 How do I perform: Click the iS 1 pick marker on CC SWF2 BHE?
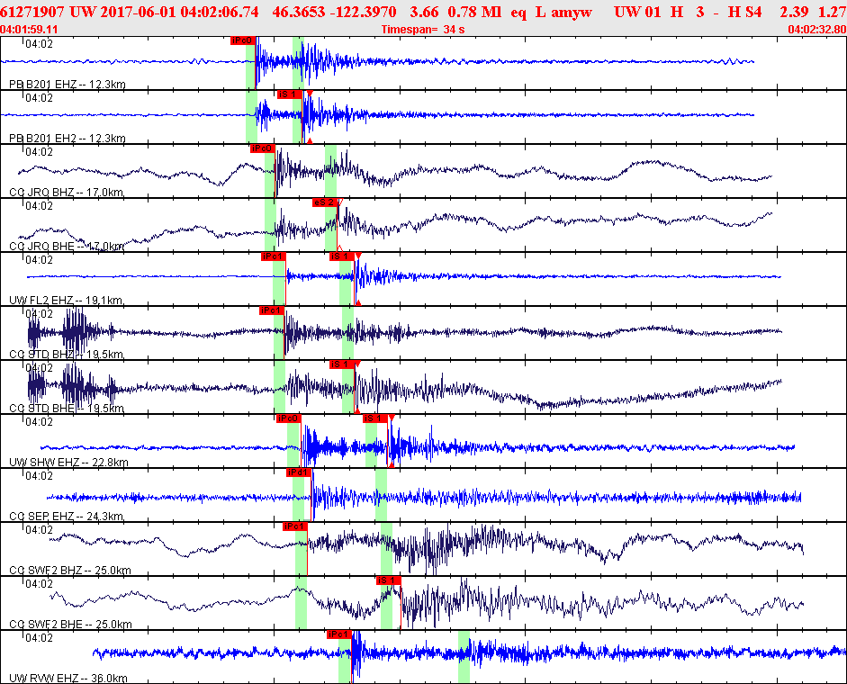click(389, 580)
